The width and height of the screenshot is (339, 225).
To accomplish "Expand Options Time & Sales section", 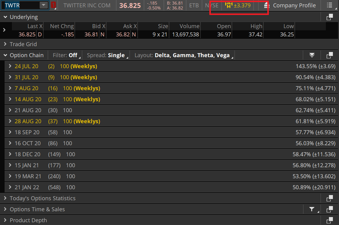I will tap(5, 209).
